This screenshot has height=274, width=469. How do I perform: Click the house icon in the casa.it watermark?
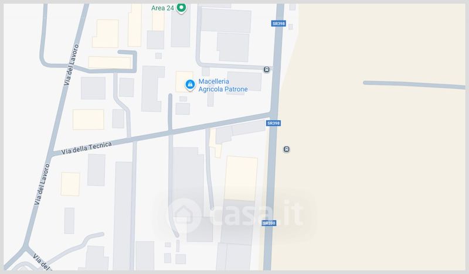[183, 214]
